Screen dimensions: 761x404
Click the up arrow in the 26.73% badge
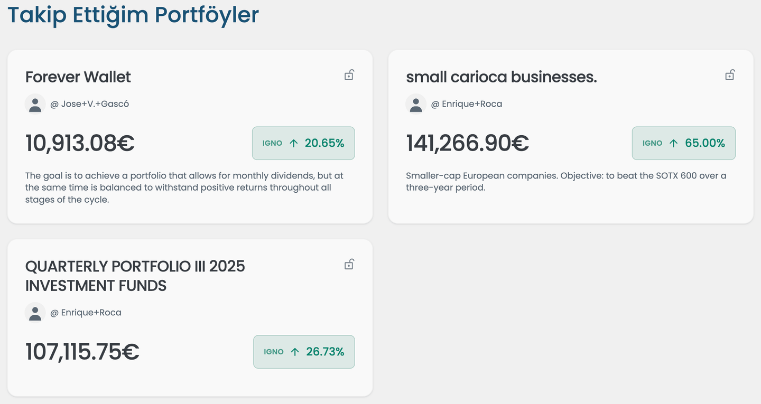click(295, 352)
